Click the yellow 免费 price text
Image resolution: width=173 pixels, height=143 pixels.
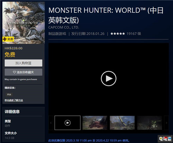point(10,54)
